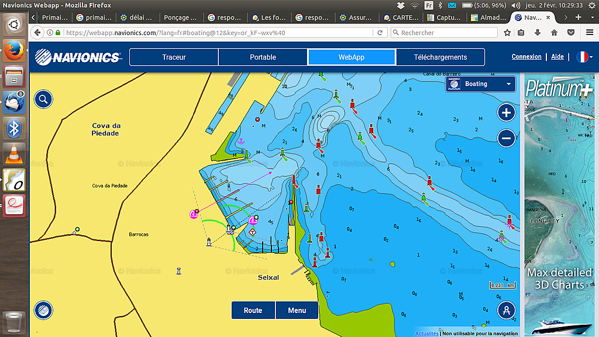Click the magenta anchor symbol on the chart
This screenshot has width=599, height=337.
(x=241, y=141)
